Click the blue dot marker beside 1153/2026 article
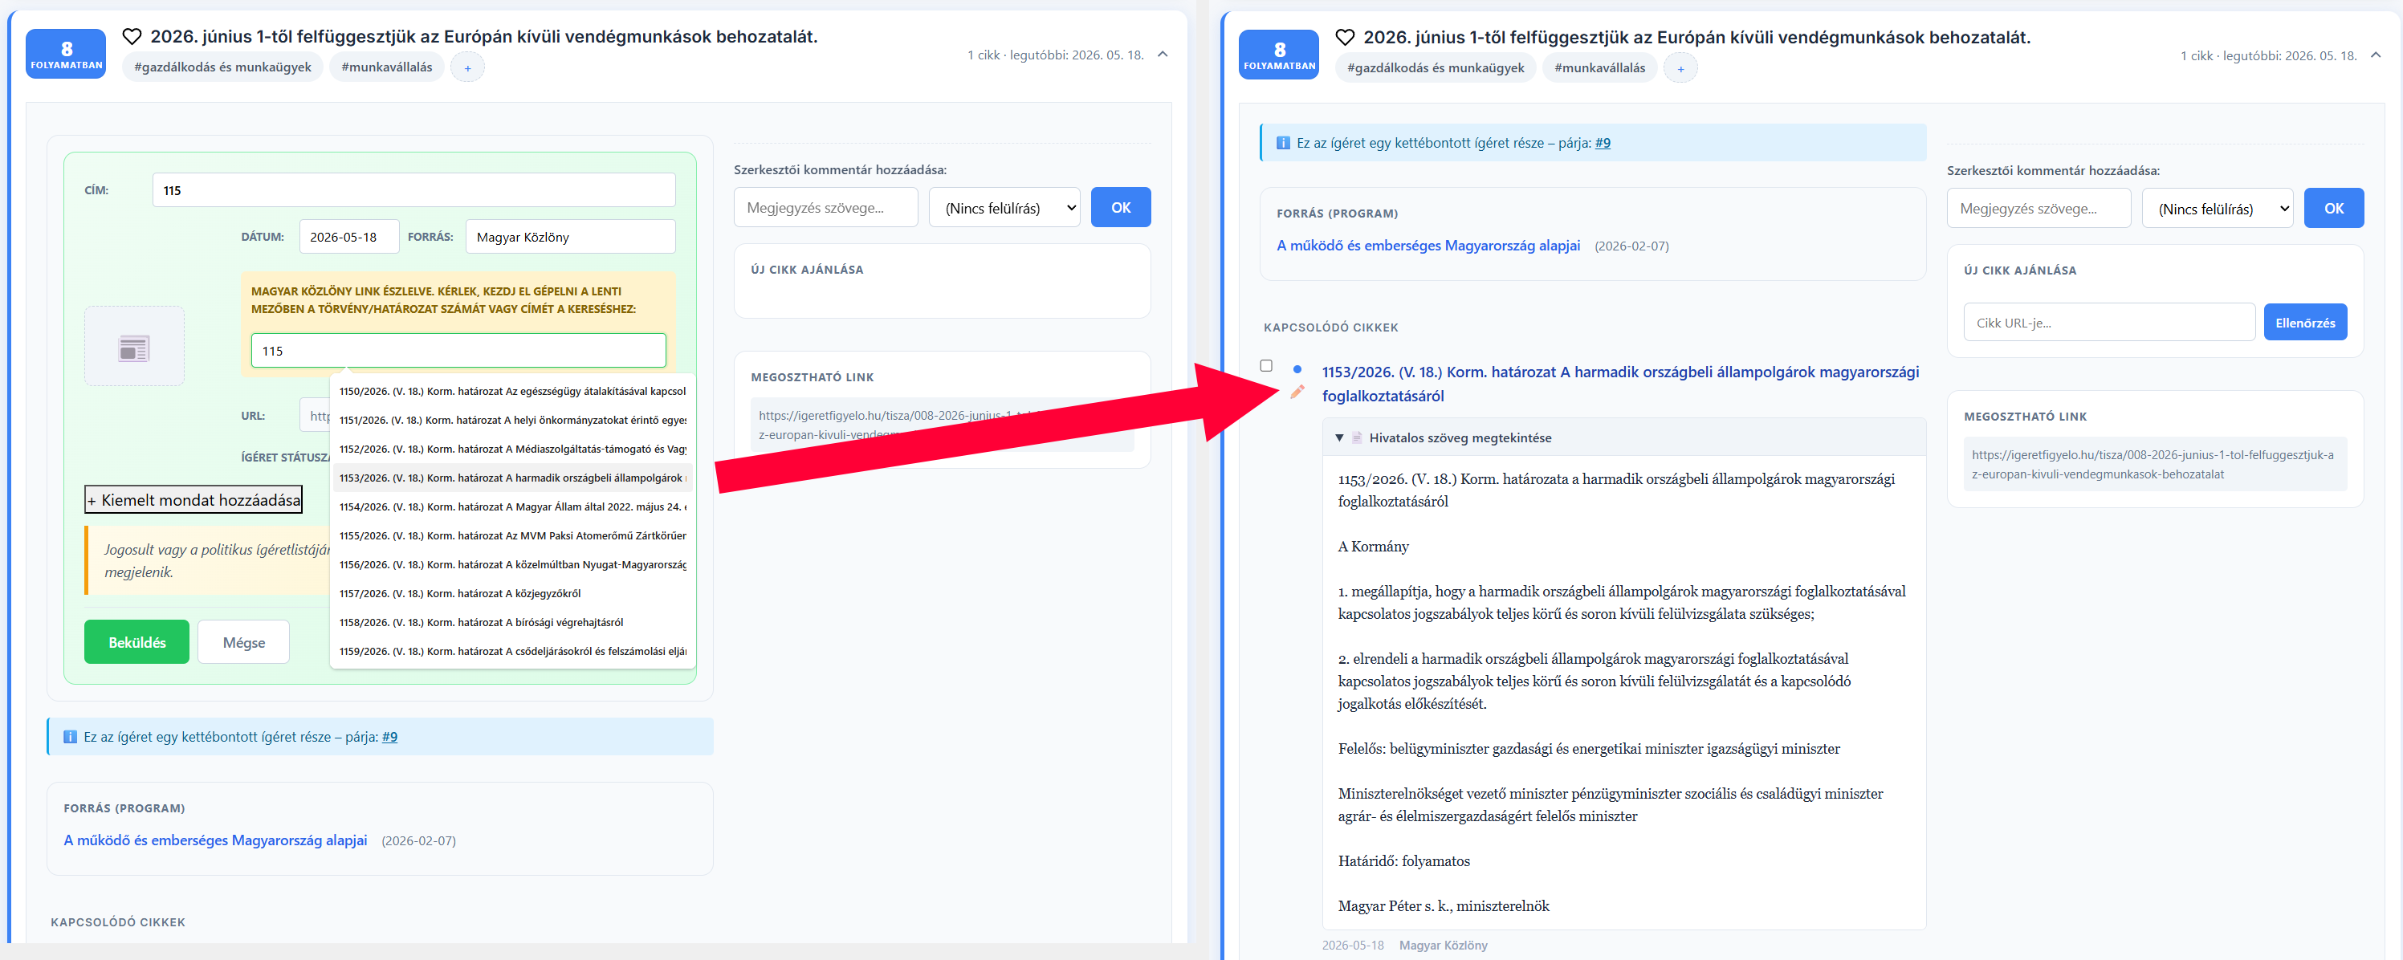The height and width of the screenshot is (960, 2403). (1297, 369)
